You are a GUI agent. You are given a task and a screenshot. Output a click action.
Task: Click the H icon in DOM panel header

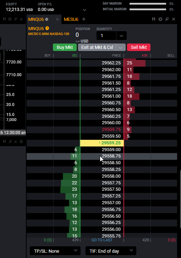(x=154, y=19)
